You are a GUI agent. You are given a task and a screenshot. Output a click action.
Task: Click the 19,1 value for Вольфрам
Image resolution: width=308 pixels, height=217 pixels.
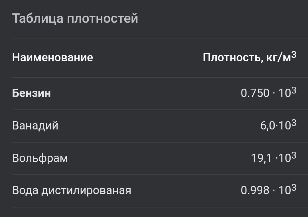pyautogui.click(x=261, y=158)
